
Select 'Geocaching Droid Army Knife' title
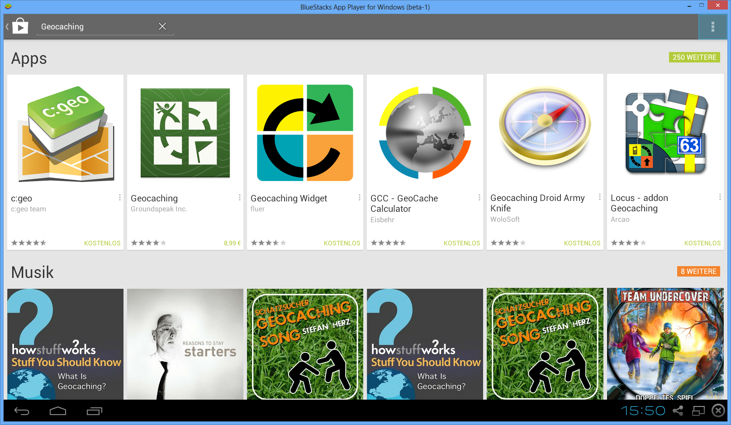click(537, 203)
